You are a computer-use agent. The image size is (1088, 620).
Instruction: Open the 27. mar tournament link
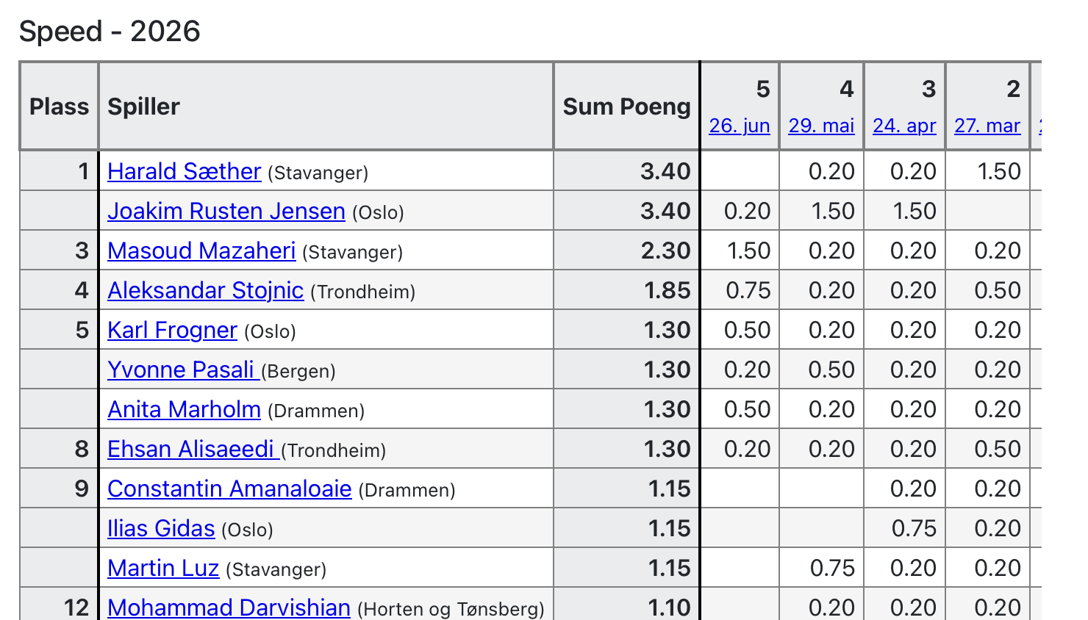click(987, 126)
